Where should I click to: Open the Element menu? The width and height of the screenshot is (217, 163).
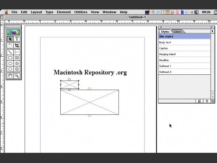coord(64,12)
